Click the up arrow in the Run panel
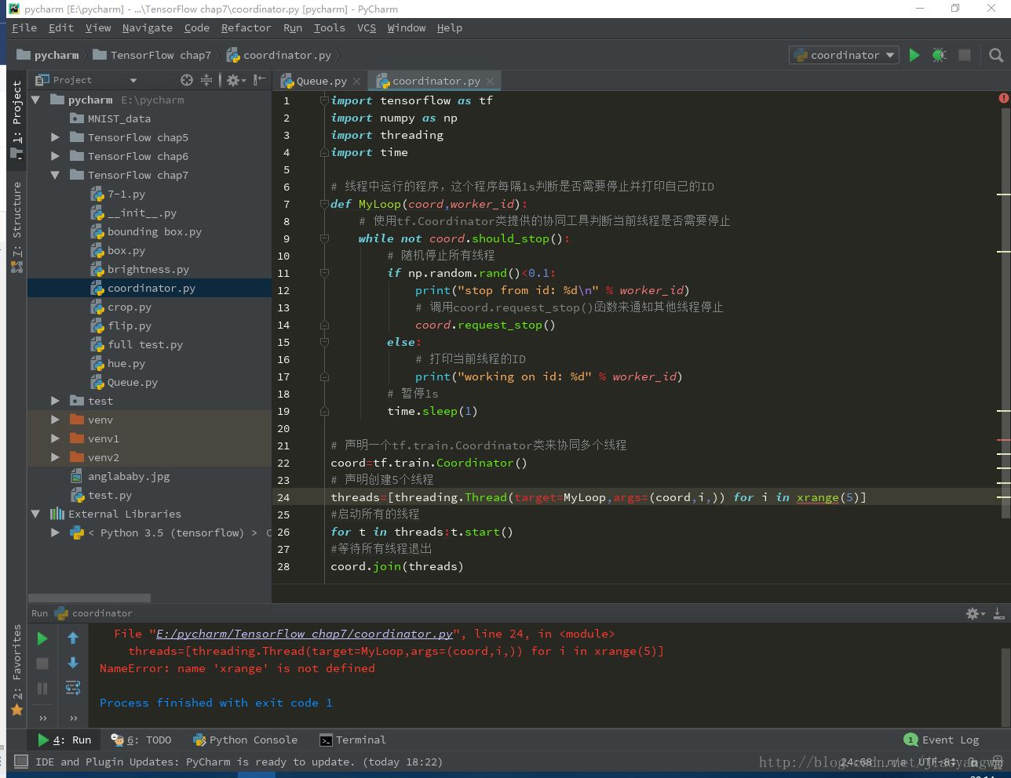The image size is (1011, 778). [x=73, y=638]
